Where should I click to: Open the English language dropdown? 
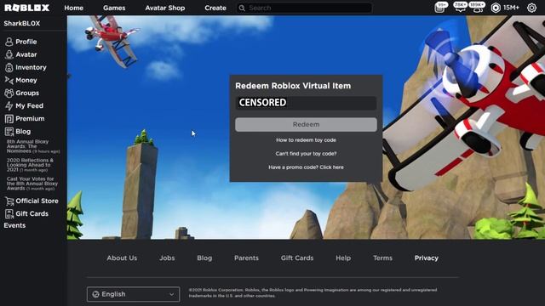pos(133,294)
